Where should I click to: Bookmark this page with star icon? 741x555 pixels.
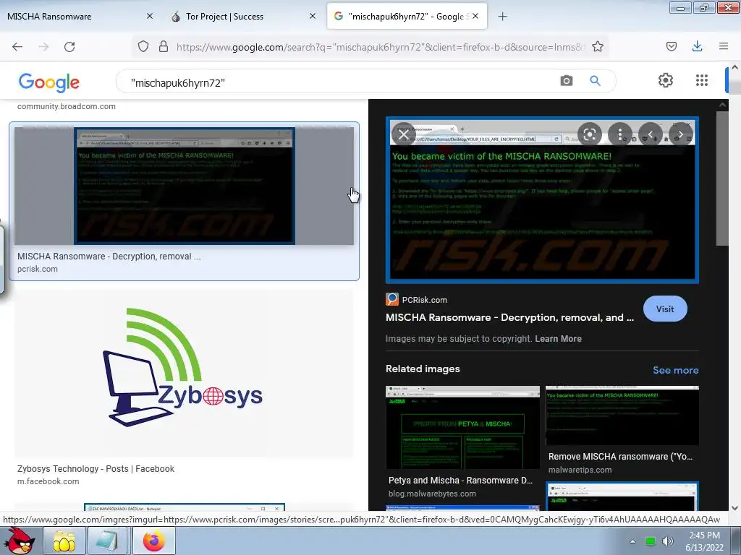coord(597,47)
